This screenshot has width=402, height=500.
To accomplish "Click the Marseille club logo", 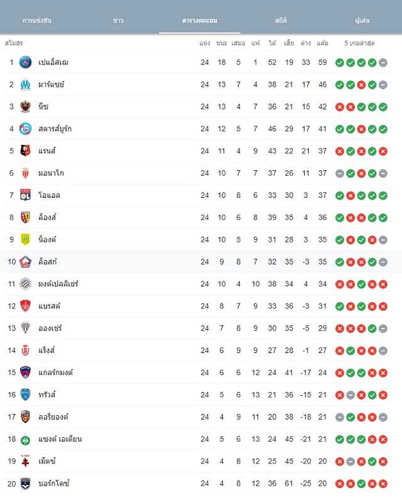I will (x=25, y=85).
